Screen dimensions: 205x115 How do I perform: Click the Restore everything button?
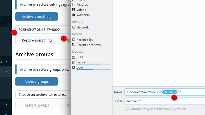coord(37,40)
